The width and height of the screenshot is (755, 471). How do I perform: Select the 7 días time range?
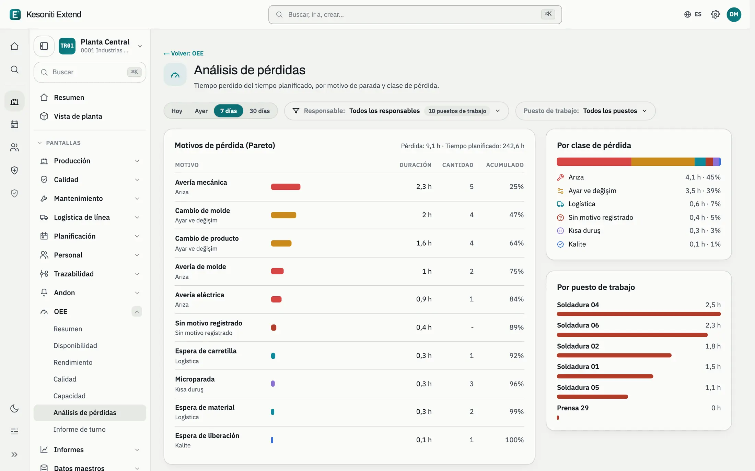(229, 111)
